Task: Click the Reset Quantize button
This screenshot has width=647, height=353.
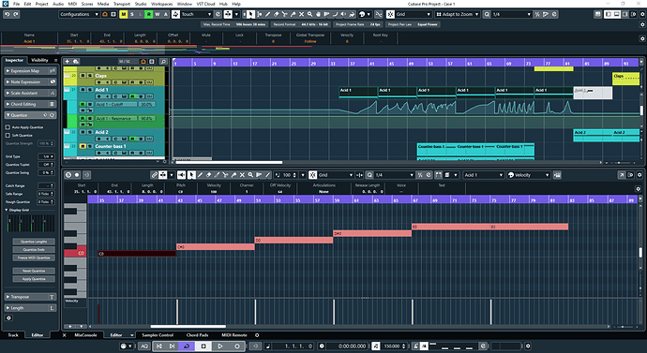Action: (34, 271)
